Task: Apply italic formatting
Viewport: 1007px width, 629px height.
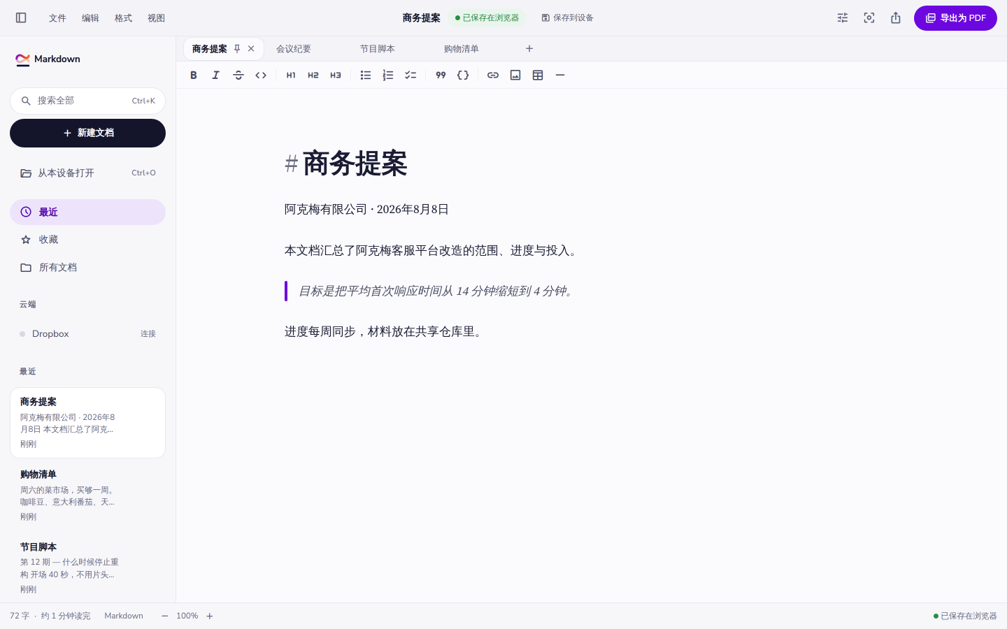Action: (x=216, y=75)
